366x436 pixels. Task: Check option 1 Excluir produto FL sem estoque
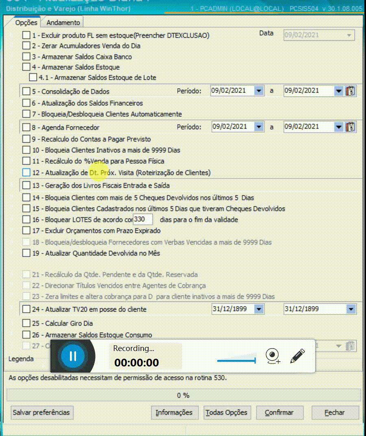(x=26, y=35)
